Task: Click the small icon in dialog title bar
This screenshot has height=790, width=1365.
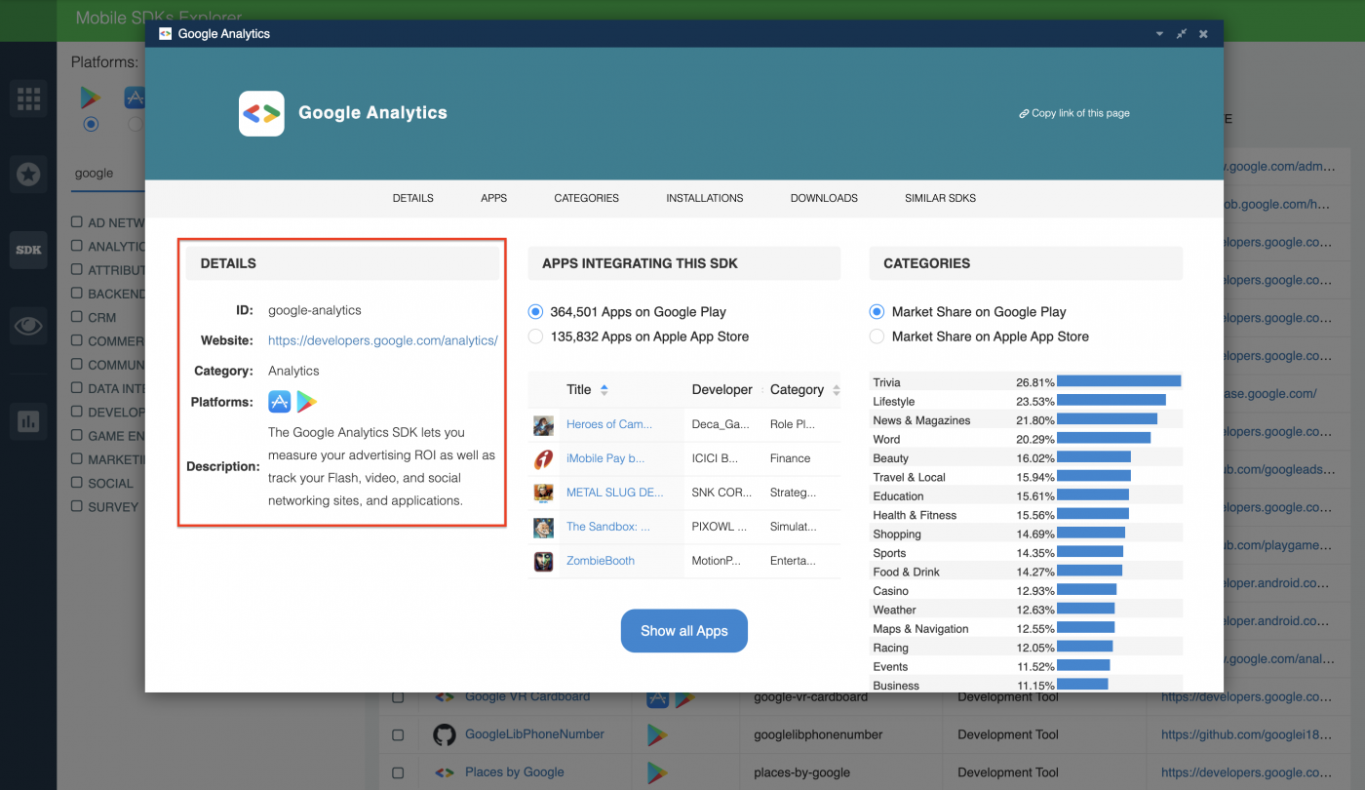Action: (165, 33)
